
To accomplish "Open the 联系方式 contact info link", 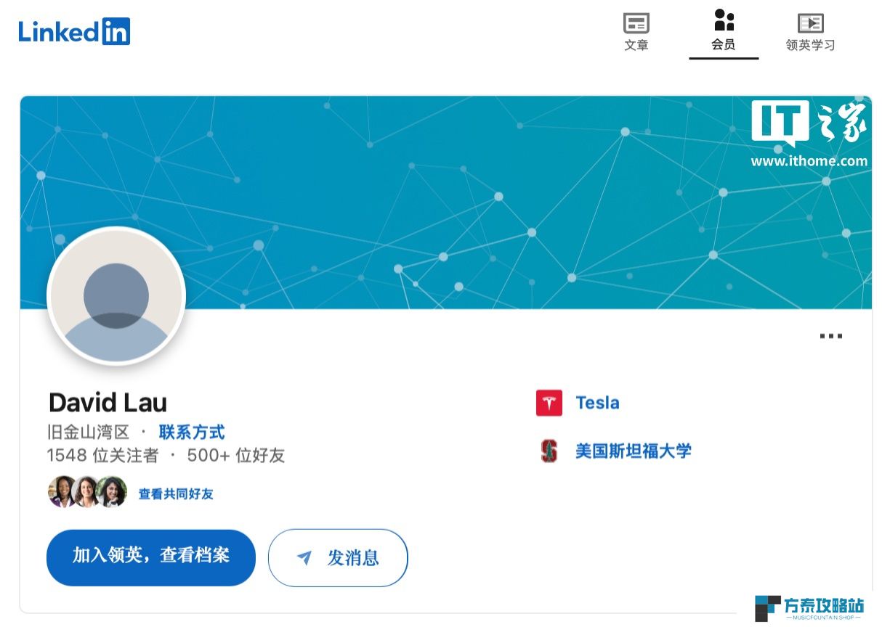I will point(192,433).
